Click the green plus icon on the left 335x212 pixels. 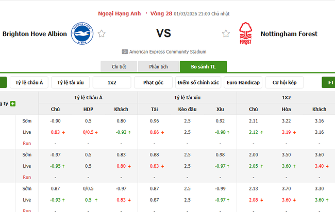(13, 103)
